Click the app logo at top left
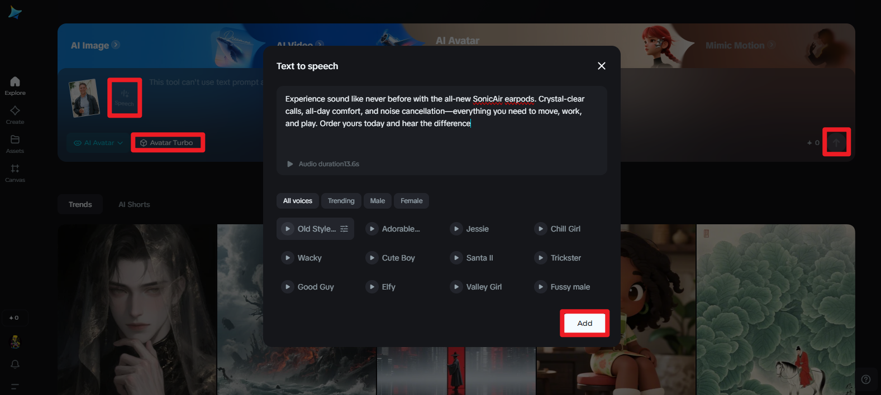 [15, 12]
